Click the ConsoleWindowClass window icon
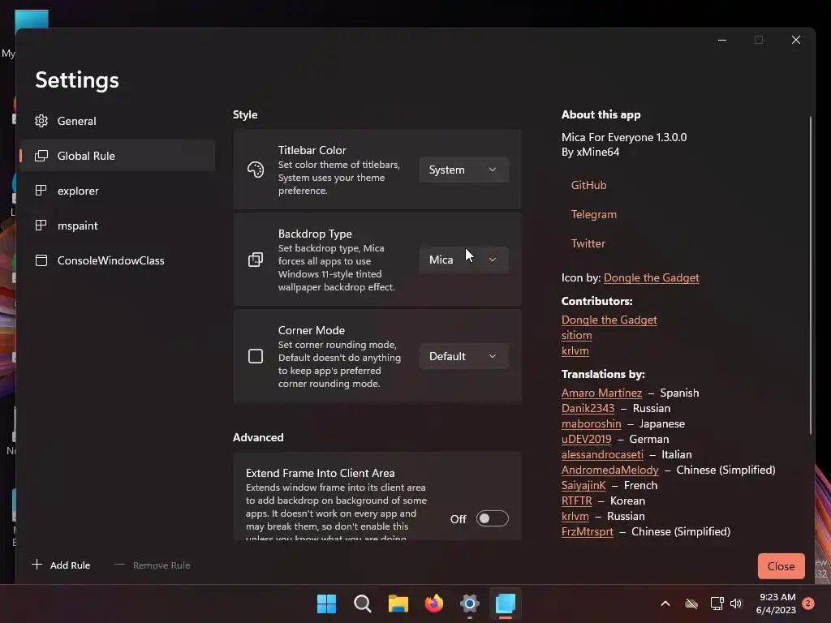The image size is (831, 623). (41, 260)
